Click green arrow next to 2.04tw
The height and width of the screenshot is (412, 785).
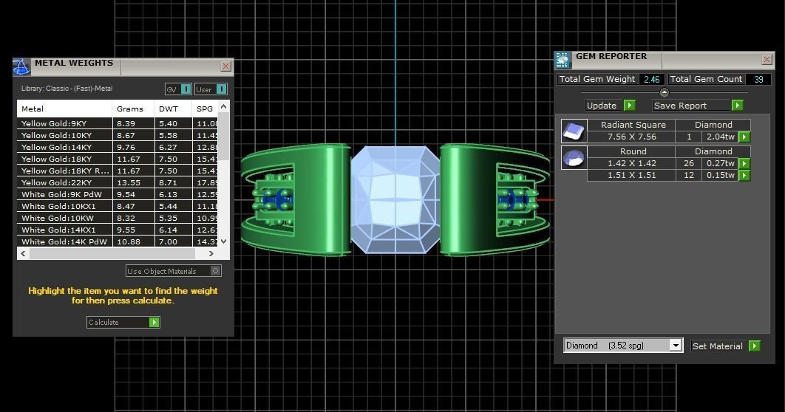(x=744, y=137)
